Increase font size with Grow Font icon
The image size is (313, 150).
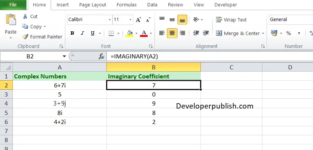(x=138, y=20)
